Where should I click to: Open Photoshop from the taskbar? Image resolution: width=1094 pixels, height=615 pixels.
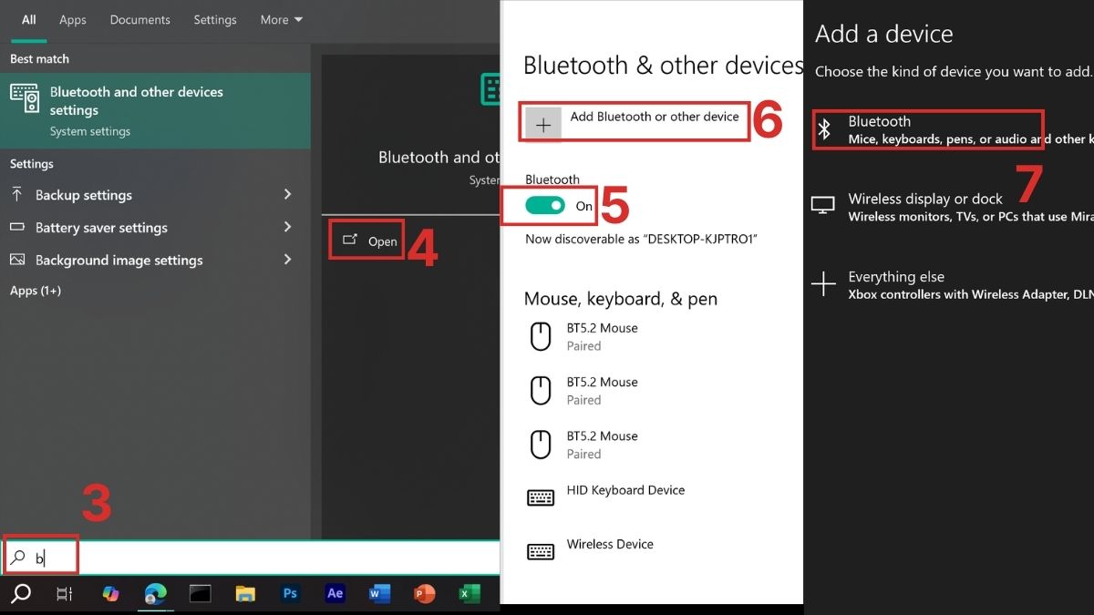click(290, 594)
